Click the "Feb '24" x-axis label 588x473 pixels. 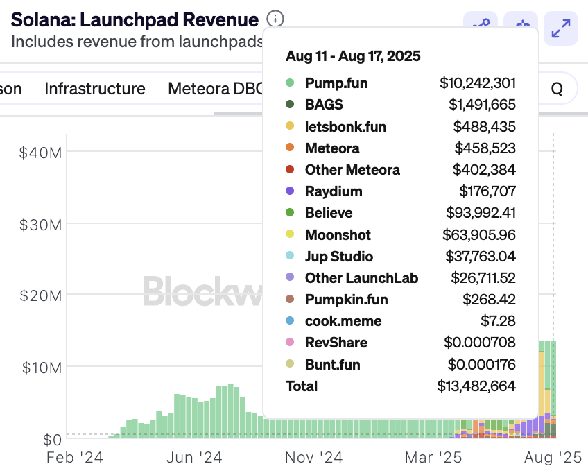click(x=75, y=458)
